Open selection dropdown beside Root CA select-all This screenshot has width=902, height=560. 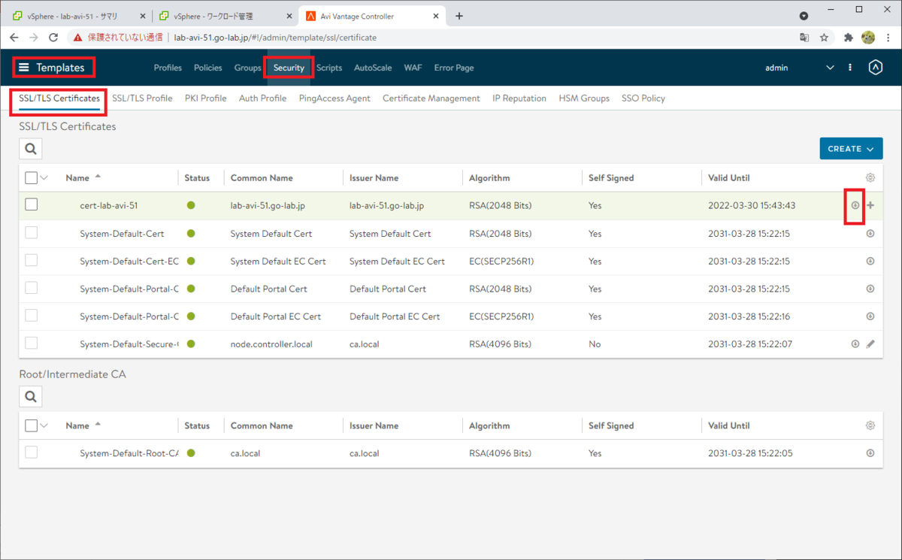tap(44, 425)
